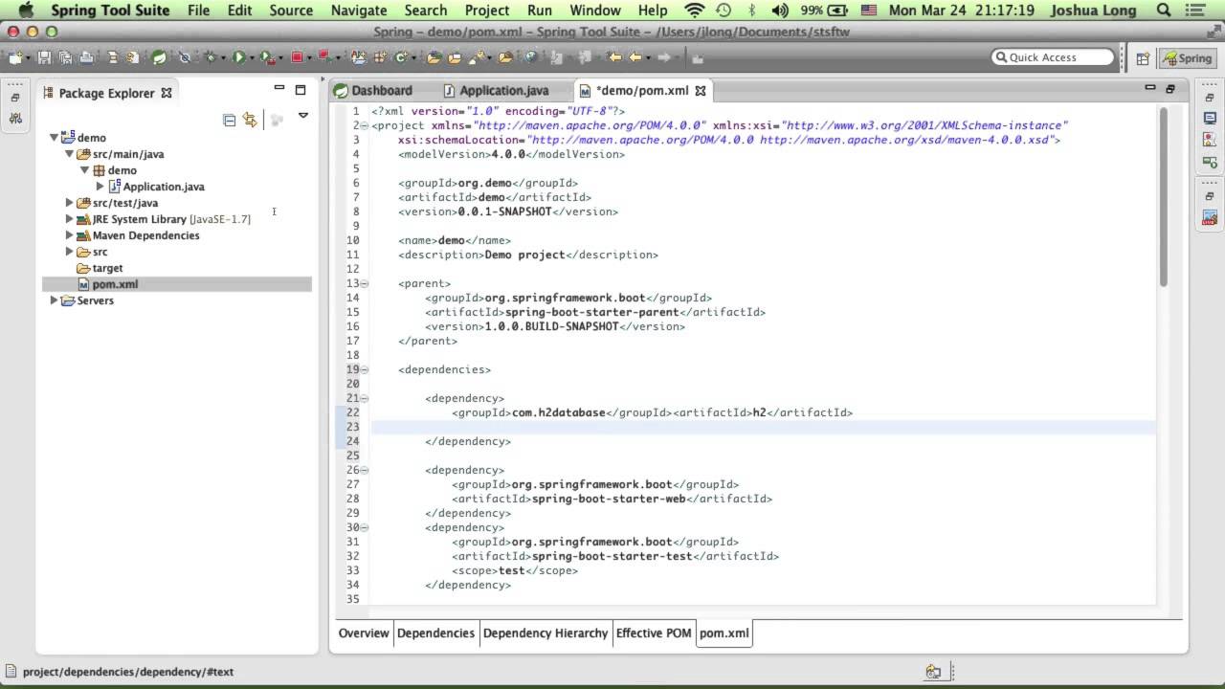This screenshot has width=1225, height=689.
Task: Click the yellow Back navigation arrow
Action: 635,57
